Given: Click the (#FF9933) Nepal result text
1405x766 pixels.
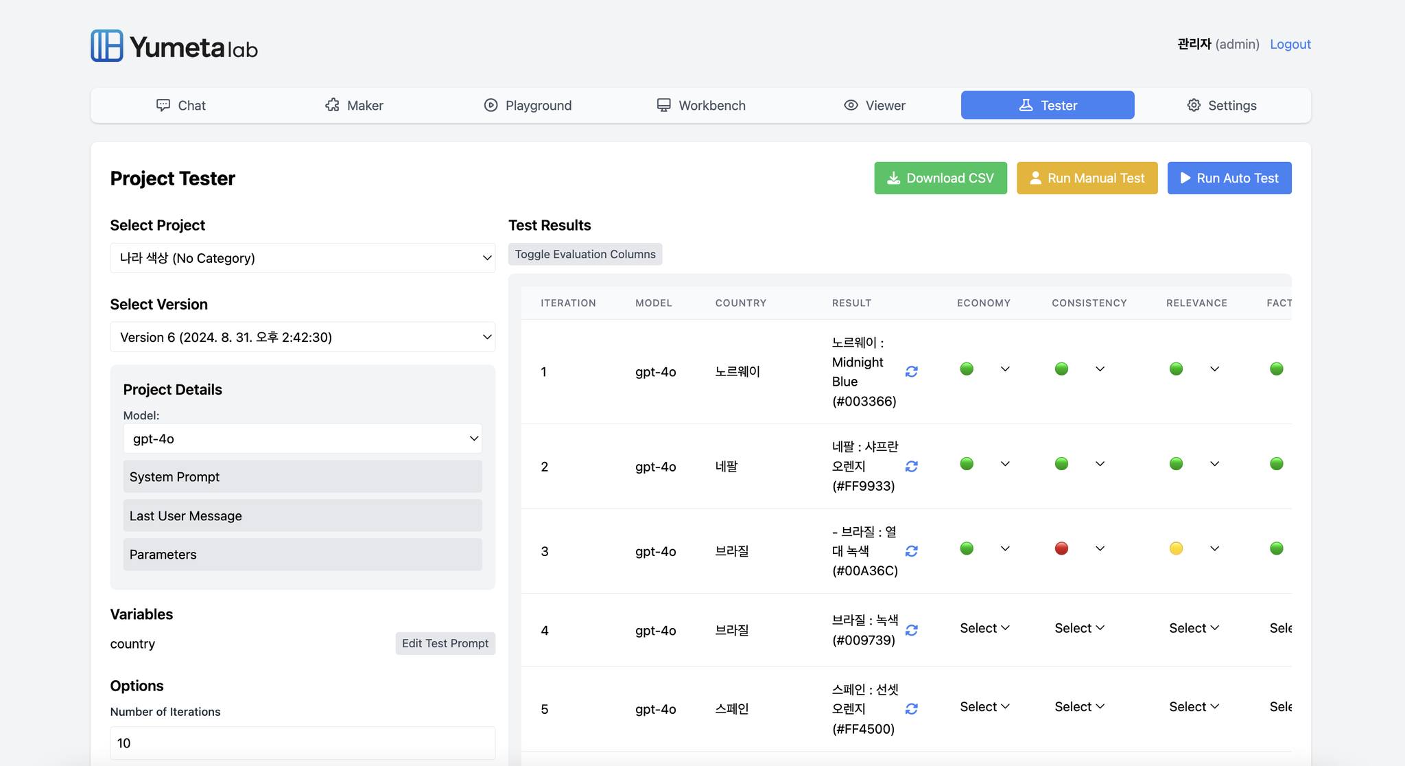Looking at the screenshot, I should (x=863, y=486).
